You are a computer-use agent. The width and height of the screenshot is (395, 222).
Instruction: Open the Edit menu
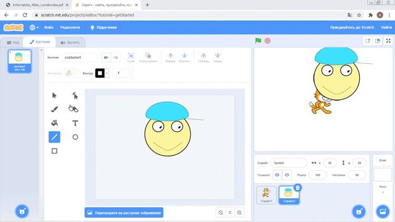click(x=70, y=27)
